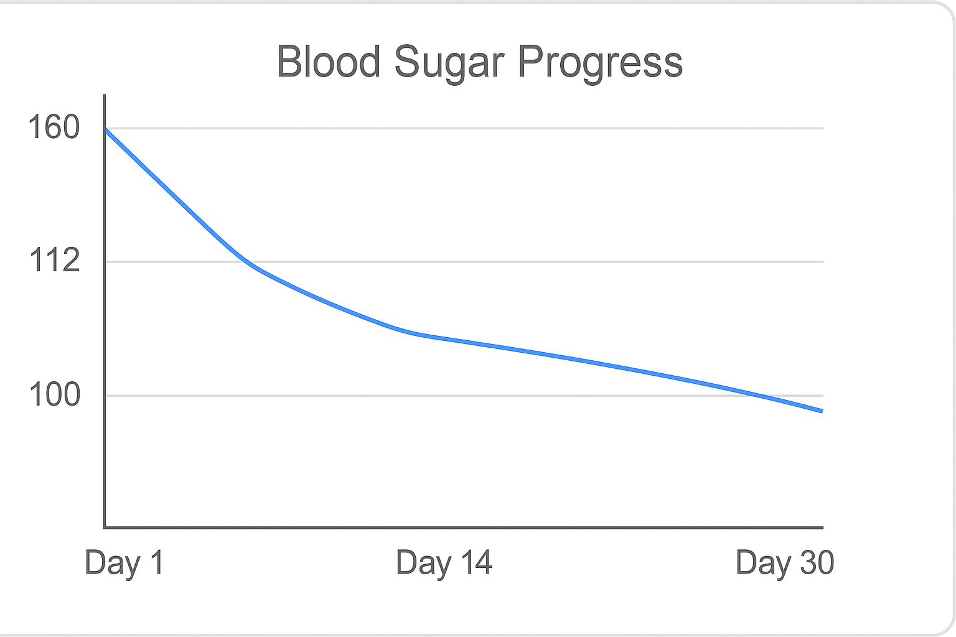Click the word "Progress" in the title
The width and height of the screenshot is (956, 637).
point(599,63)
